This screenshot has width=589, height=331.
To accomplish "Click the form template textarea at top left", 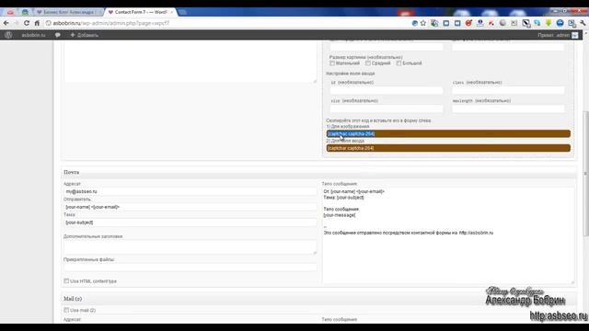I will (191, 62).
